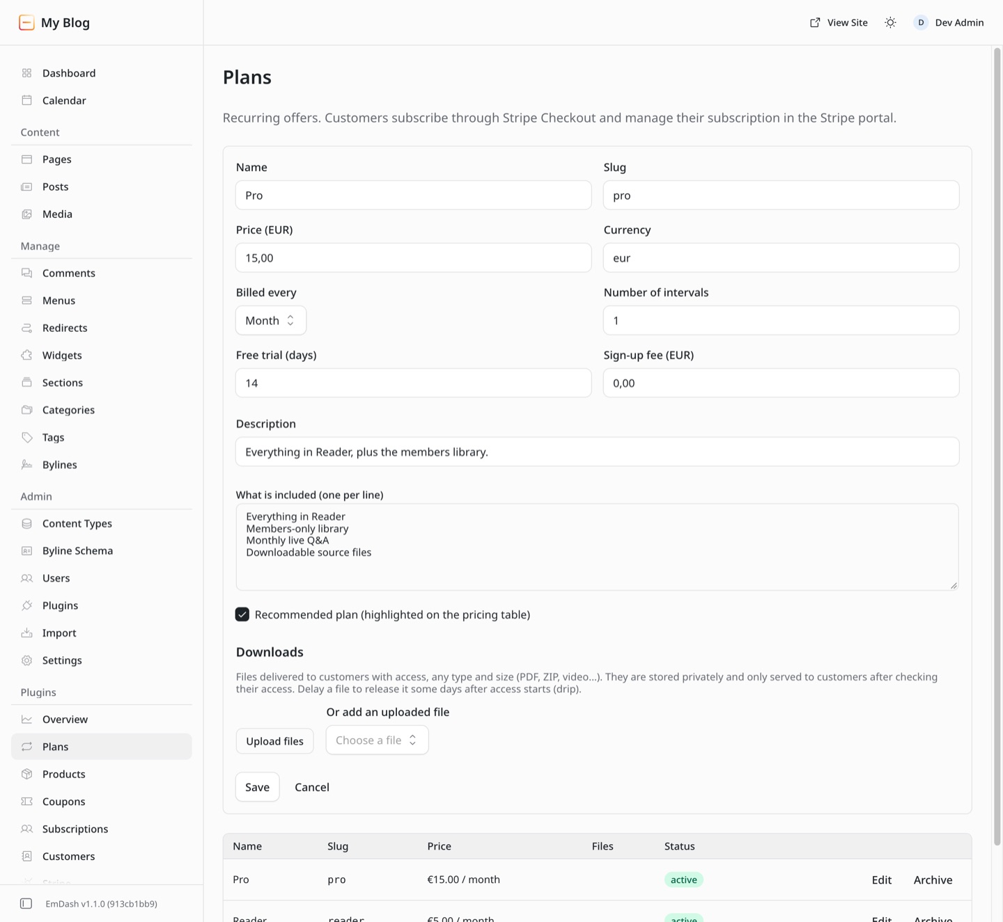Click the Sign-up fee (EUR) field
The image size is (1003, 922).
point(781,383)
